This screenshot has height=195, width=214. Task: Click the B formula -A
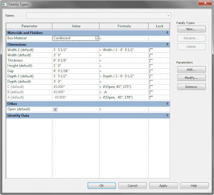click(105, 92)
